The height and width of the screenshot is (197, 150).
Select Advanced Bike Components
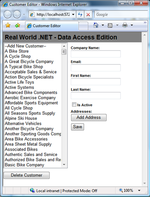[33, 92]
